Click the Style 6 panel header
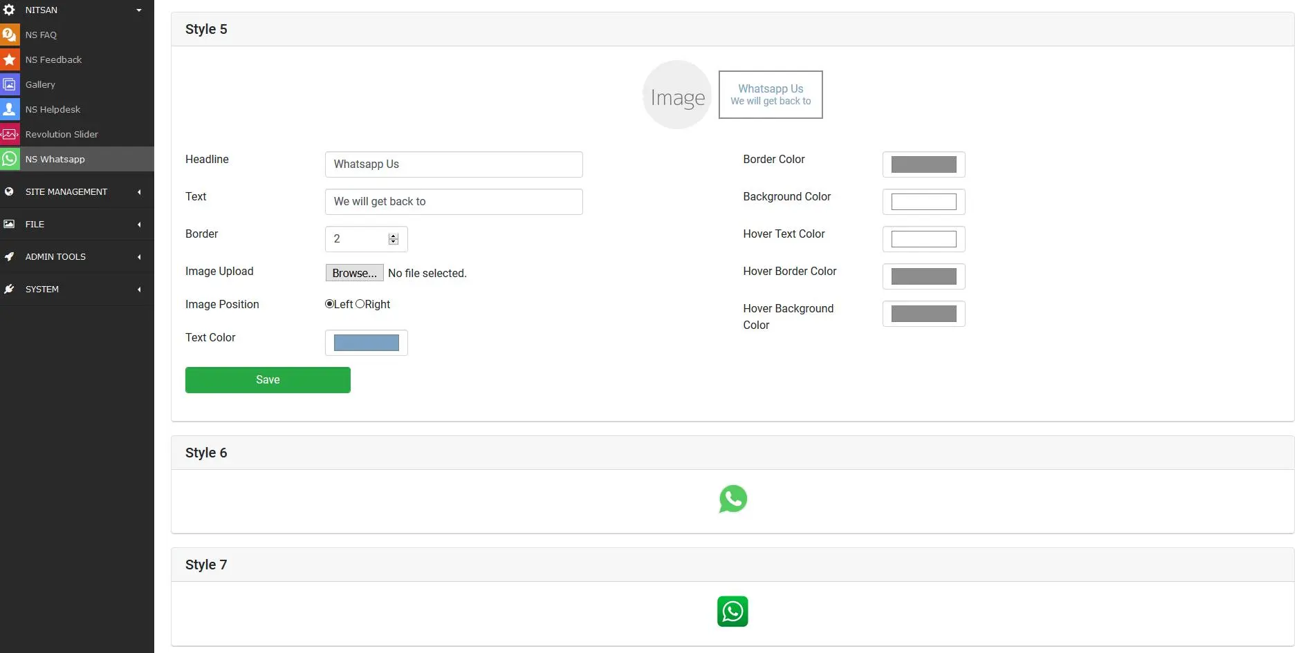Image resolution: width=1310 pixels, height=653 pixels. (x=732, y=453)
